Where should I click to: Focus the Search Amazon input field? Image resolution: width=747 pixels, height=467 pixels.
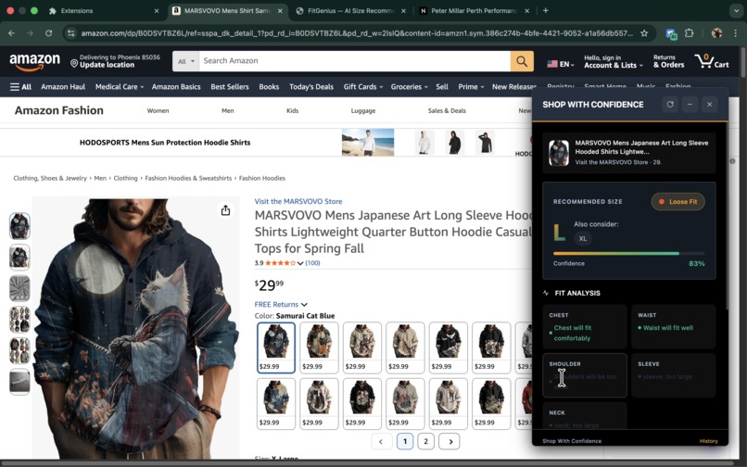354,61
